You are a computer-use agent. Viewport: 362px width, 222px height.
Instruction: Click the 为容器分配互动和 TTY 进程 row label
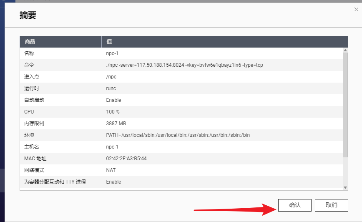[x=55, y=182]
